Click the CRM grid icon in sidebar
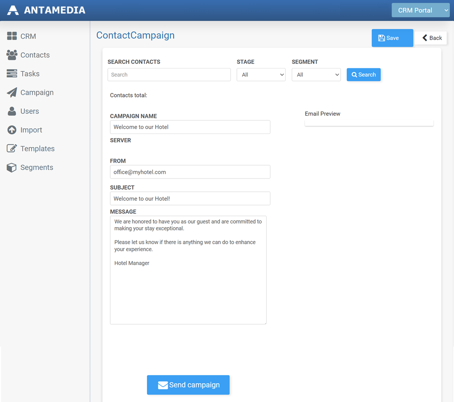 point(12,36)
